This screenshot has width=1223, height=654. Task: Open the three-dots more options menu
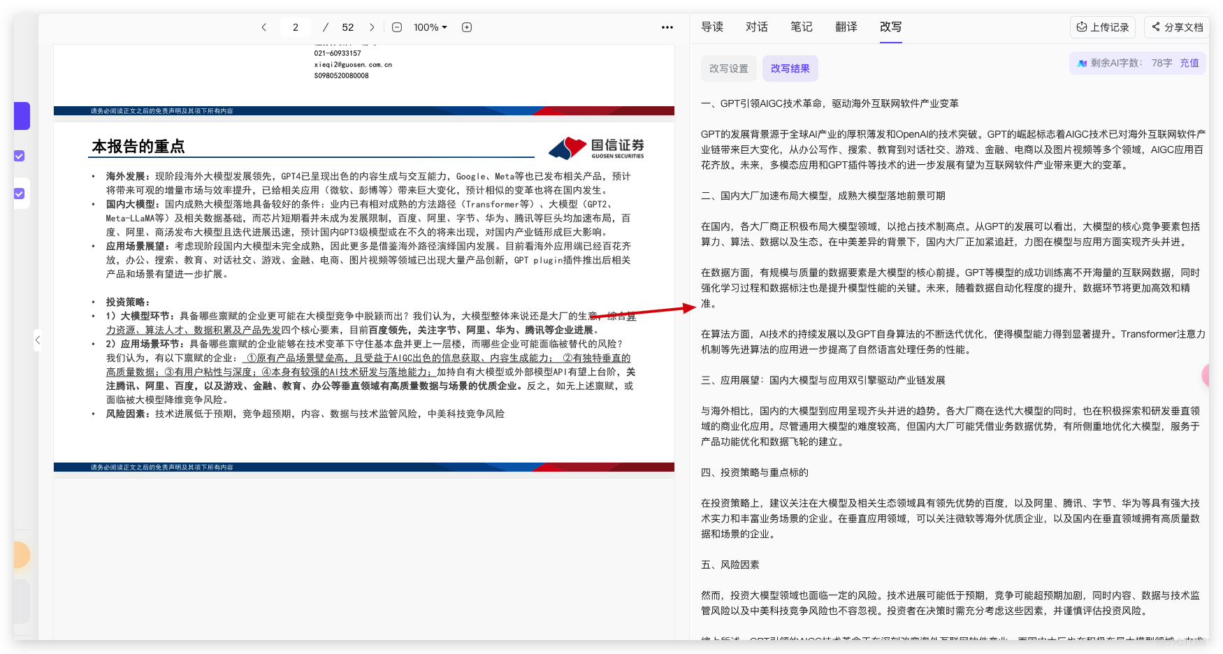pos(667,27)
